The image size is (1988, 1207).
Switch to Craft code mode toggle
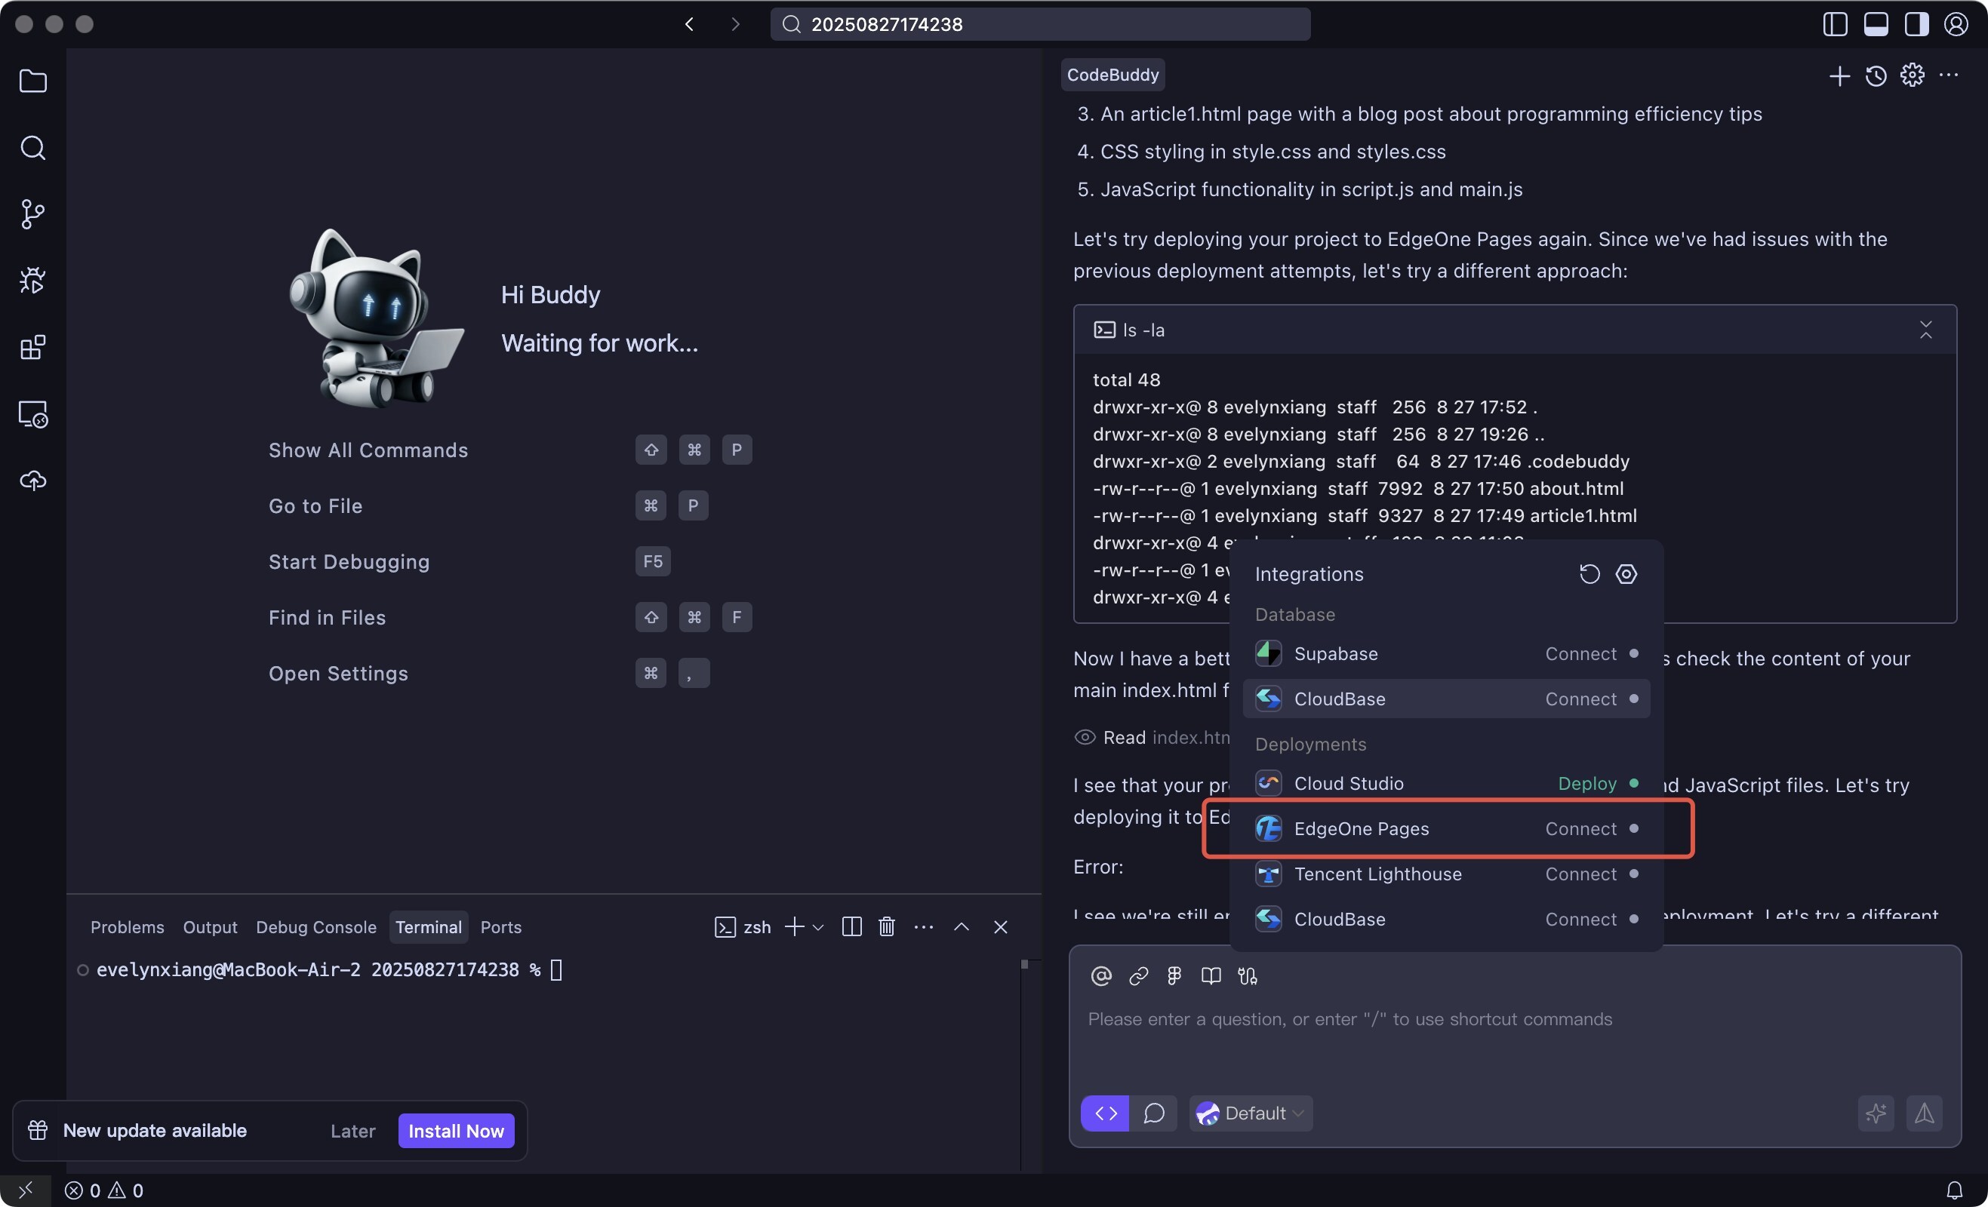click(1104, 1113)
